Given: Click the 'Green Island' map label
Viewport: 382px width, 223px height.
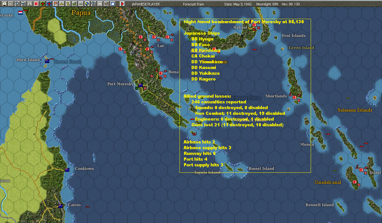Looking at the screenshot, I should pos(301,48).
